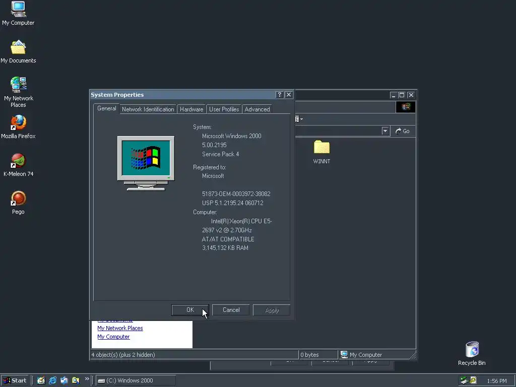Click the Windows logo throbber in Explorer
This screenshot has height=387, width=516.
[406, 107]
